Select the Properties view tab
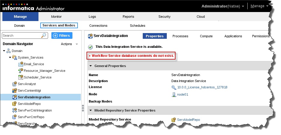 (155, 36)
